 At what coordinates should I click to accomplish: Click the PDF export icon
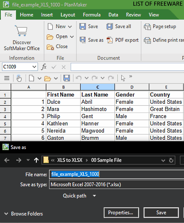tap(110, 40)
